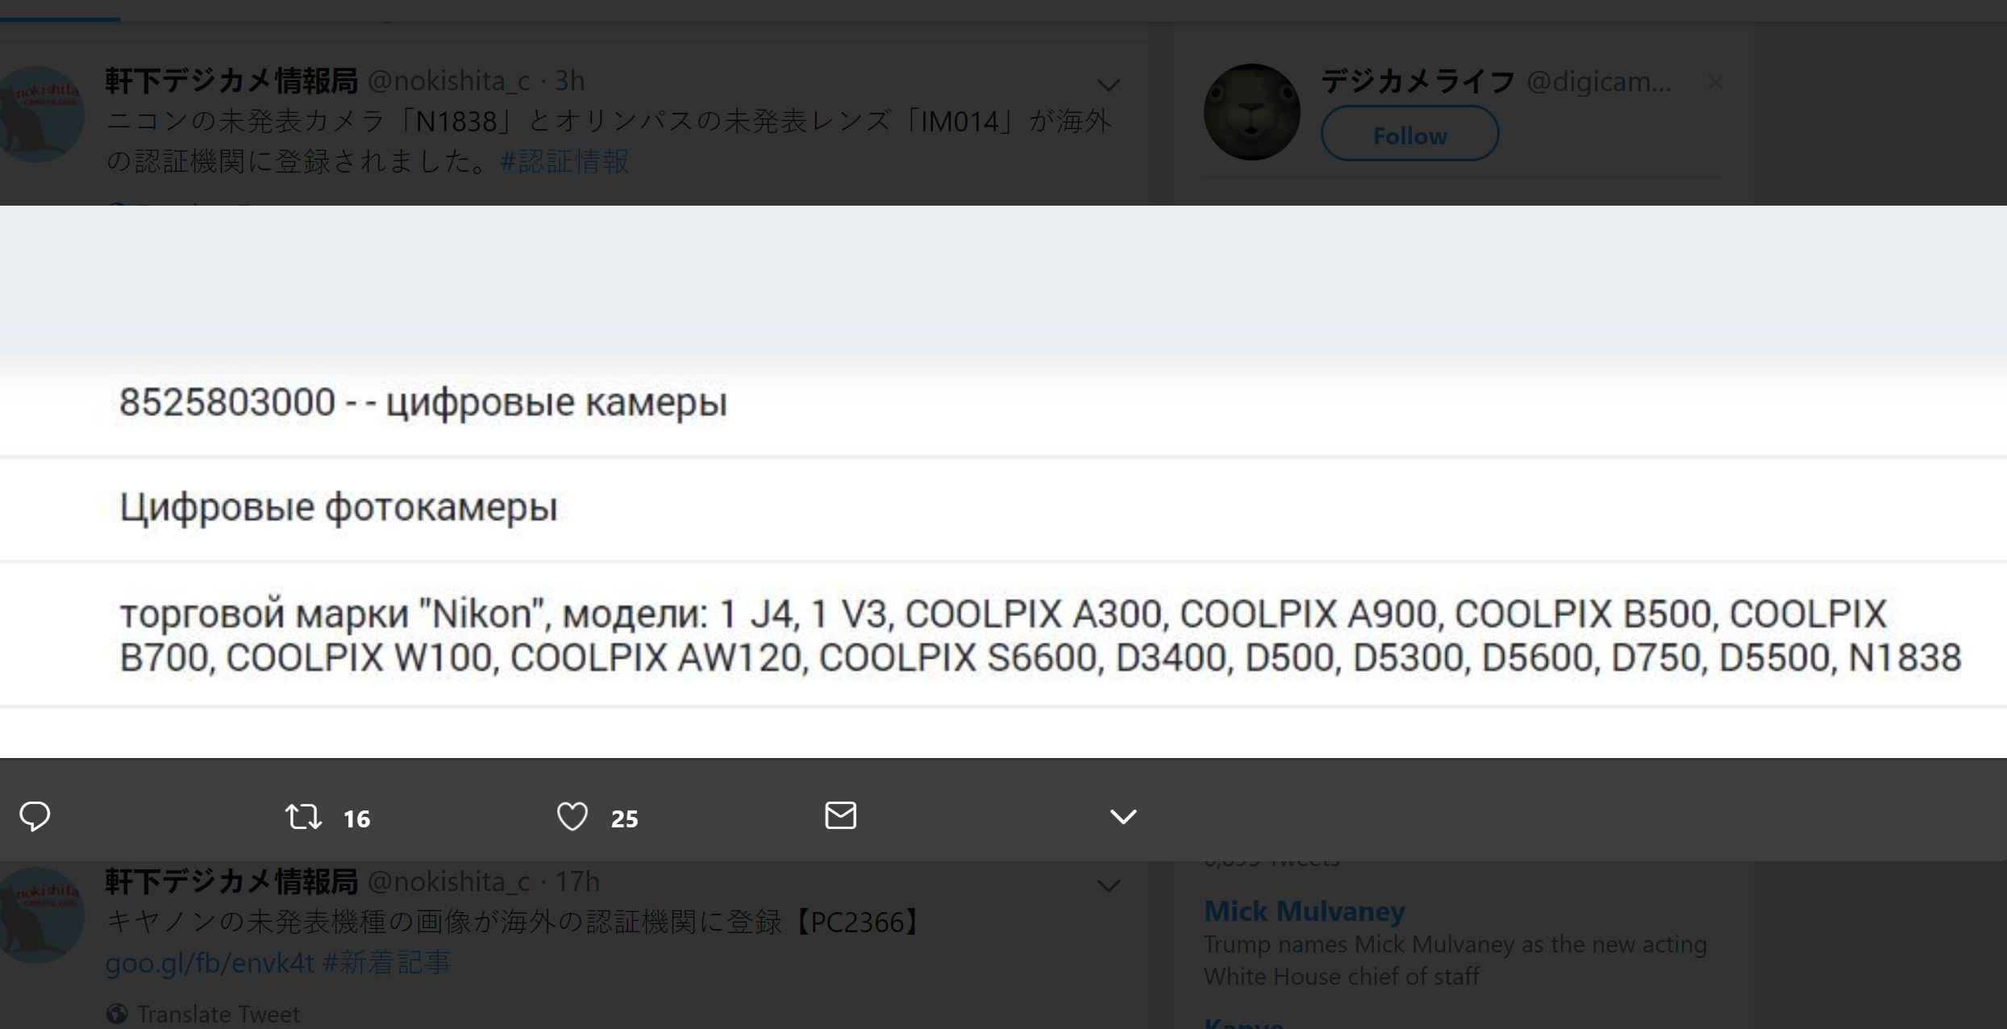Open nokishita avatar on the 17h tweet
The width and height of the screenshot is (2007, 1029).
tap(40, 915)
